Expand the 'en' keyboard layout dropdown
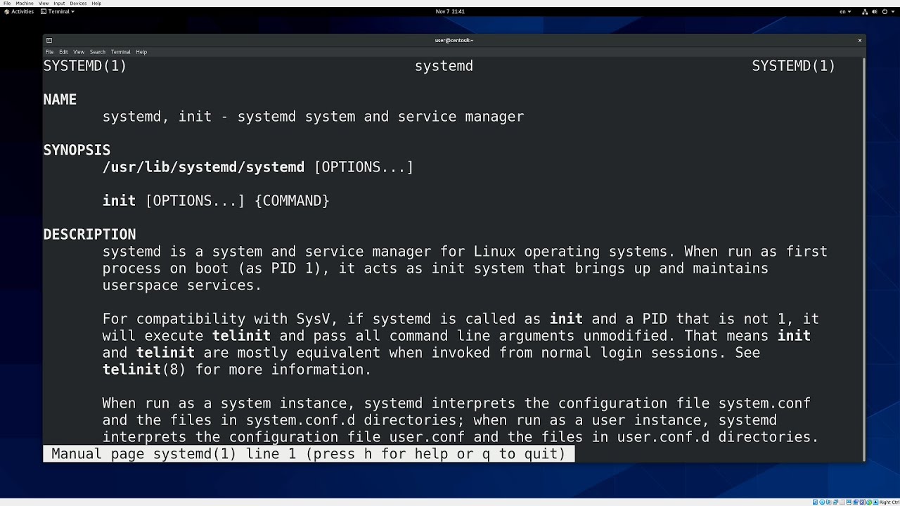The height and width of the screenshot is (506, 900). coord(845,11)
